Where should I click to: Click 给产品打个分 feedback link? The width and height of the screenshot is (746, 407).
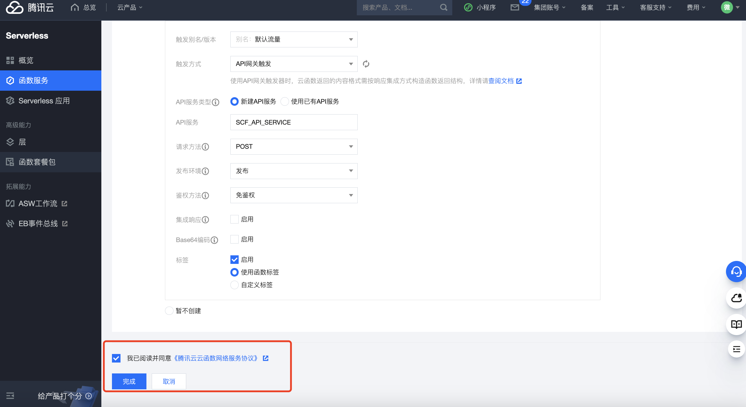(x=65, y=396)
